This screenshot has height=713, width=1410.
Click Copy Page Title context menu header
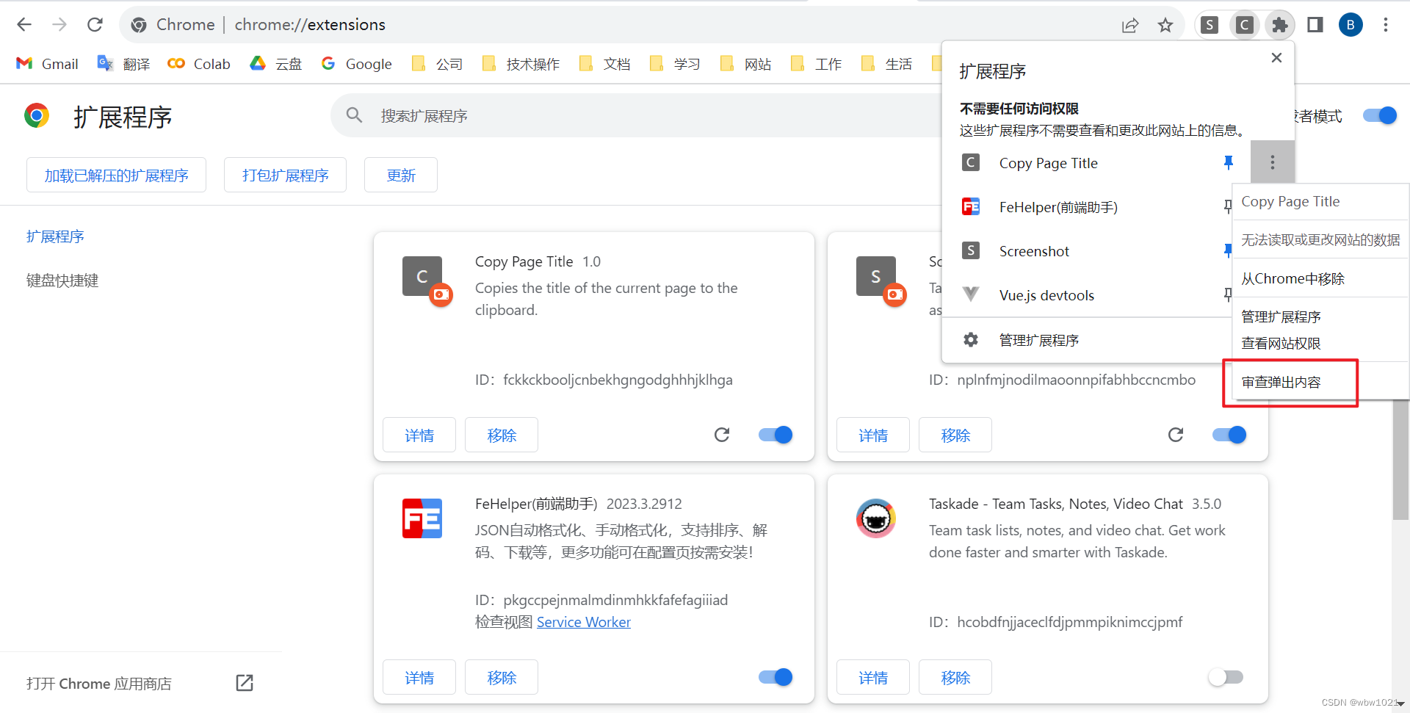1320,201
